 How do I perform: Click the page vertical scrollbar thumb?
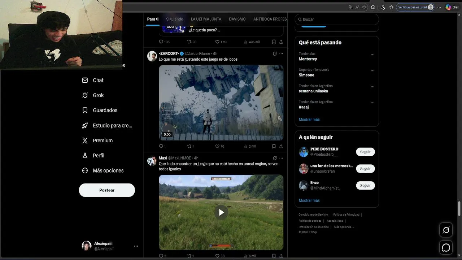point(459,208)
